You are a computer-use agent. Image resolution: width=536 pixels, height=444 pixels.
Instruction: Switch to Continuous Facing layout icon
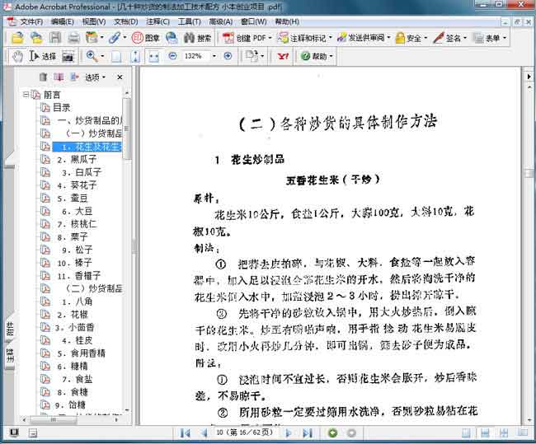pyautogui.click(x=504, y=433)
